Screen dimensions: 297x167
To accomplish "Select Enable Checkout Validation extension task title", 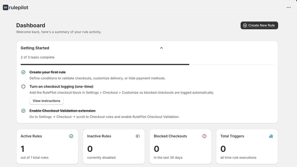I will [62, 111].
